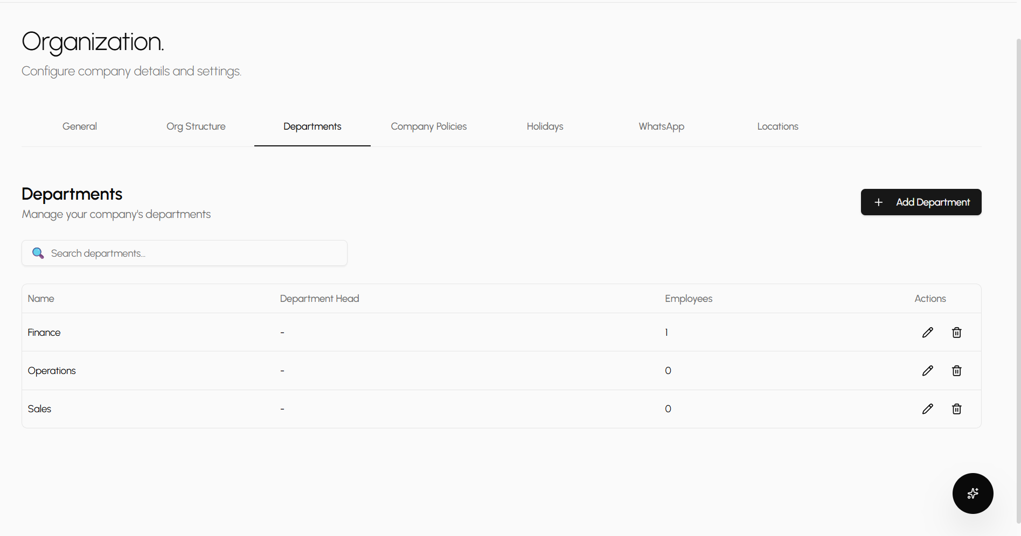The height and width of the screenshot is (536, 1021).
Task: Edit the Finance department
Action: pyautogui.click(x=927, y=333)
